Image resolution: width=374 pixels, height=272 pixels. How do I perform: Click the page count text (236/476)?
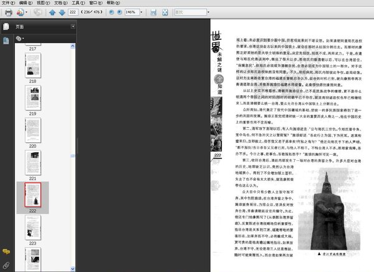[92, 12]
